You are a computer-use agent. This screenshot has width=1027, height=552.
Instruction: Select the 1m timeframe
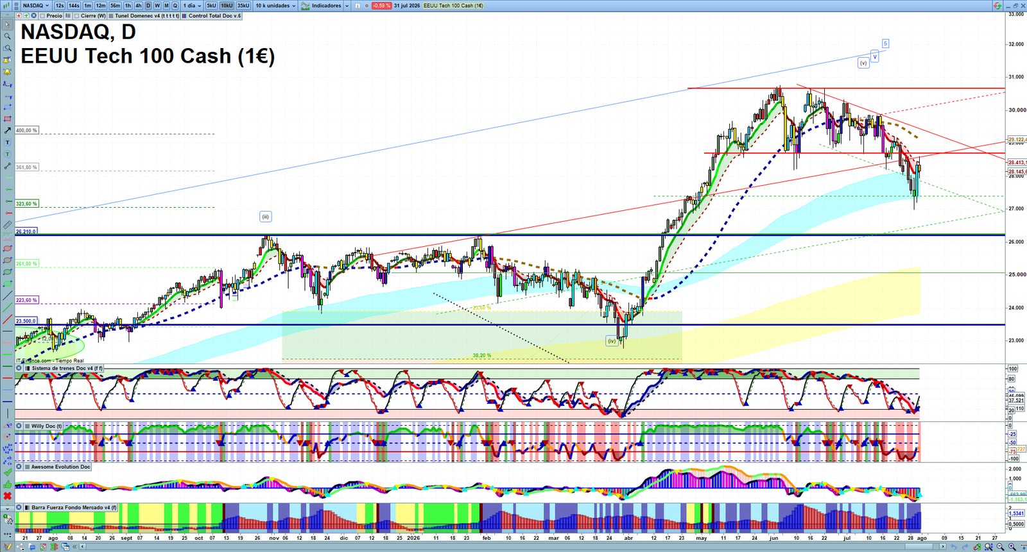click(x=87, y=6)
